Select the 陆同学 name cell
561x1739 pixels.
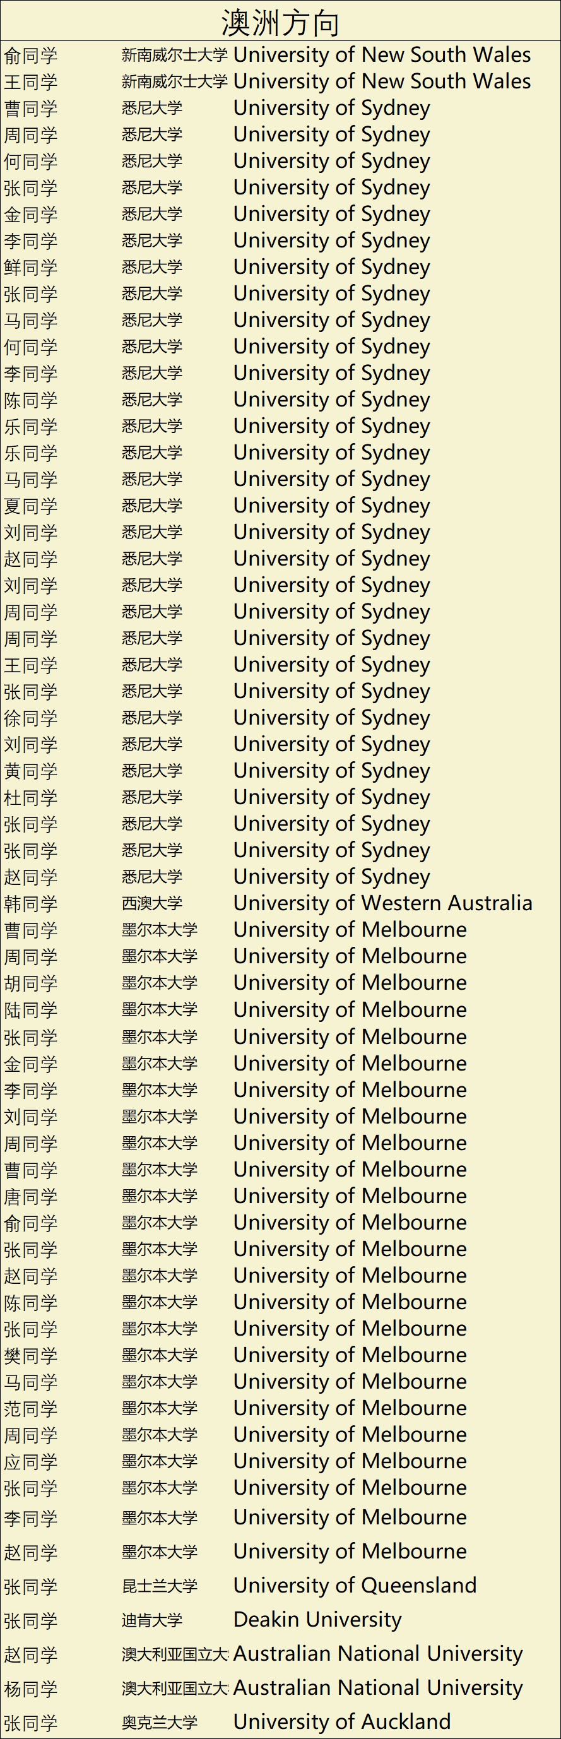(31, 1011)
